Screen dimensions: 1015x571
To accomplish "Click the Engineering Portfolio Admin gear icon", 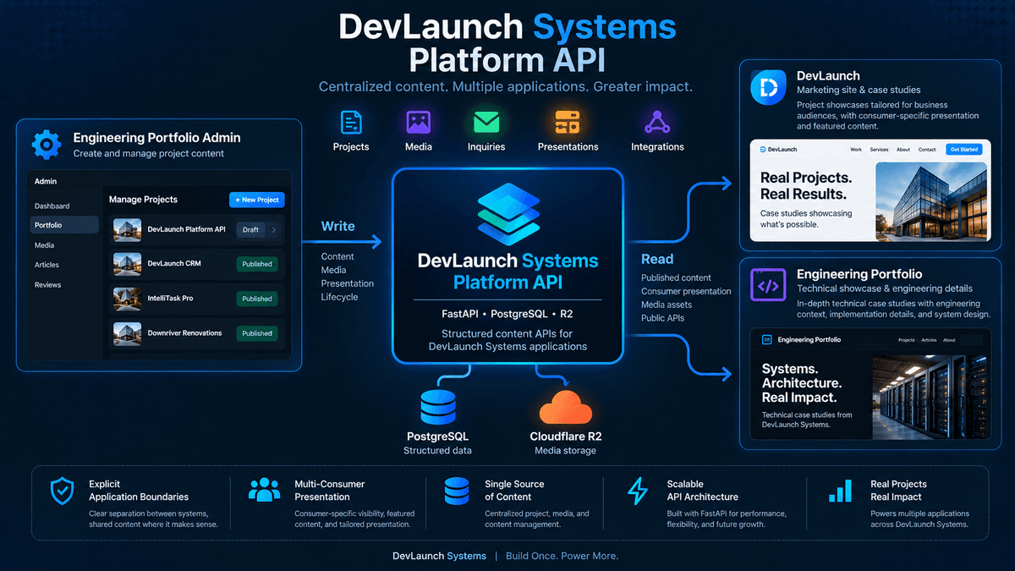I will pyautogui.click(x=46, y=145).
